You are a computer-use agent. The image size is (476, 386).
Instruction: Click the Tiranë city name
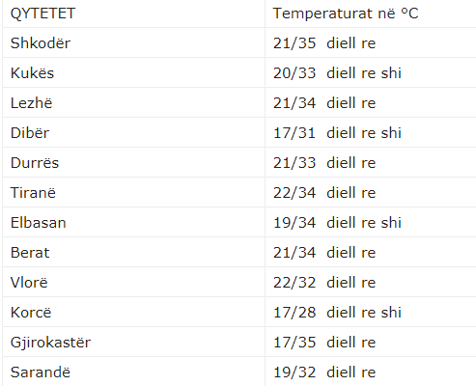33,193
